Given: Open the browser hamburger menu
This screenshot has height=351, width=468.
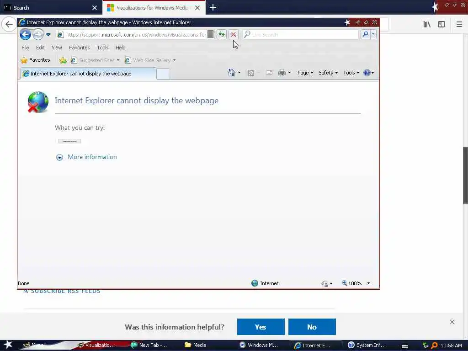Looking at the screenshot, I should pos(459,24).
